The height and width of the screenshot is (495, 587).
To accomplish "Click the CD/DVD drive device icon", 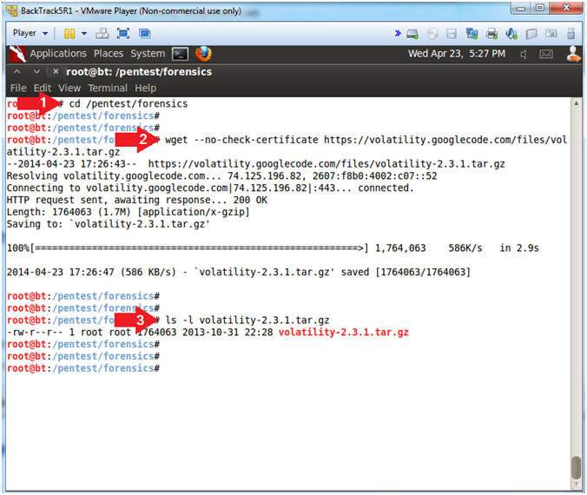I will 432,34.
